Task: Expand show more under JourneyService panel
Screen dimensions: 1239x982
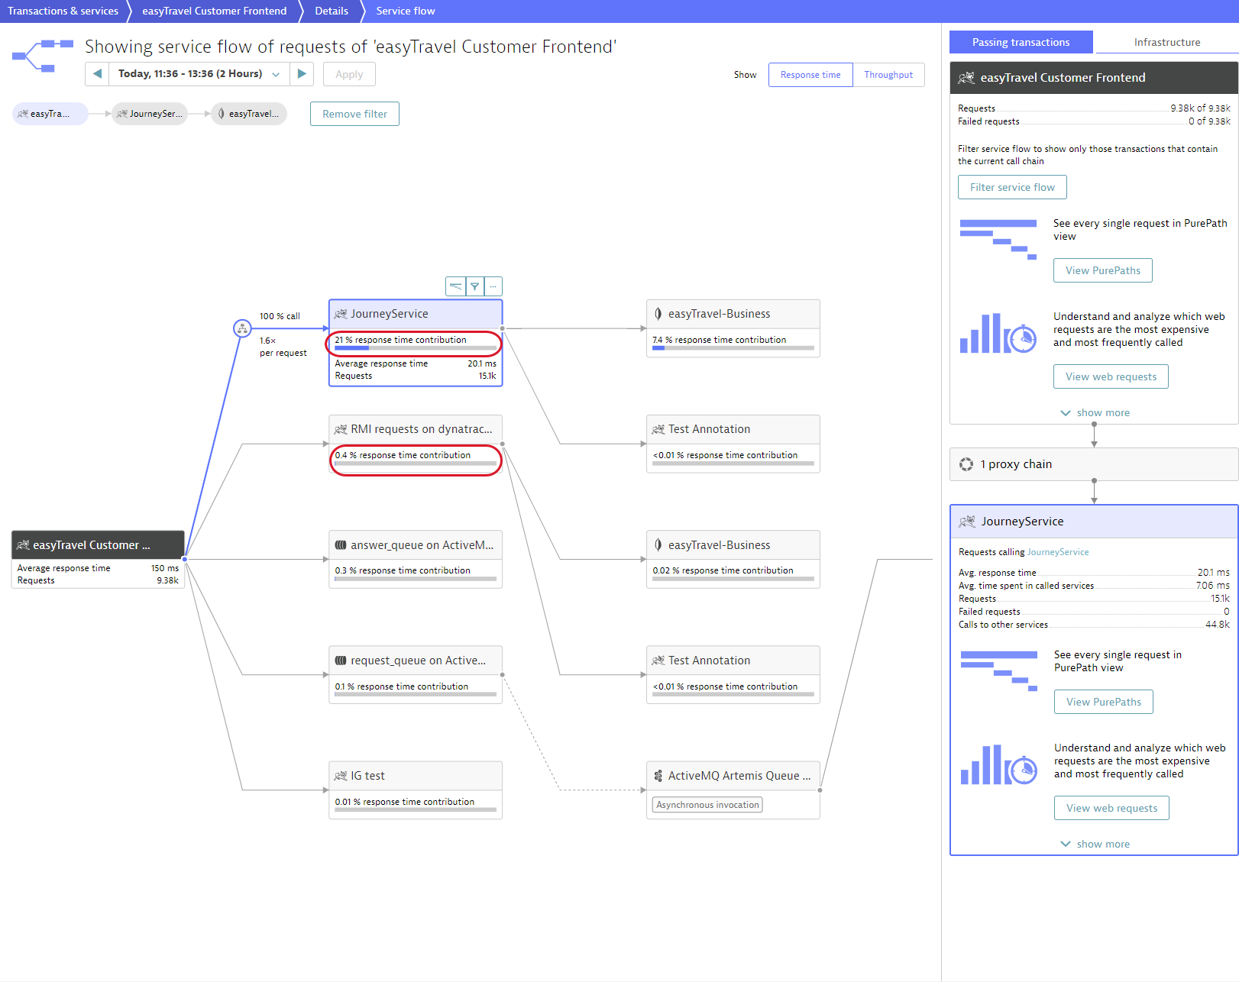Action: (1095, 844)
